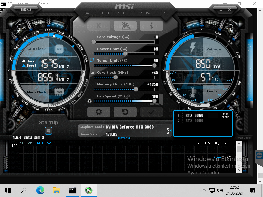
Task: Adjust the Core Voltage slider handle
Action: [x=94, y=42]
